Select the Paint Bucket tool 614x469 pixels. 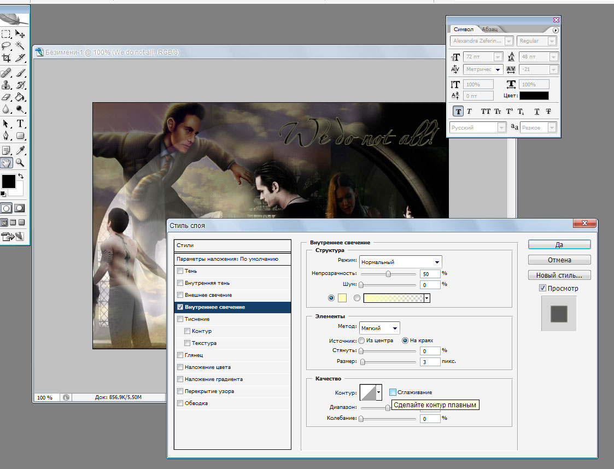coord(20,97)
